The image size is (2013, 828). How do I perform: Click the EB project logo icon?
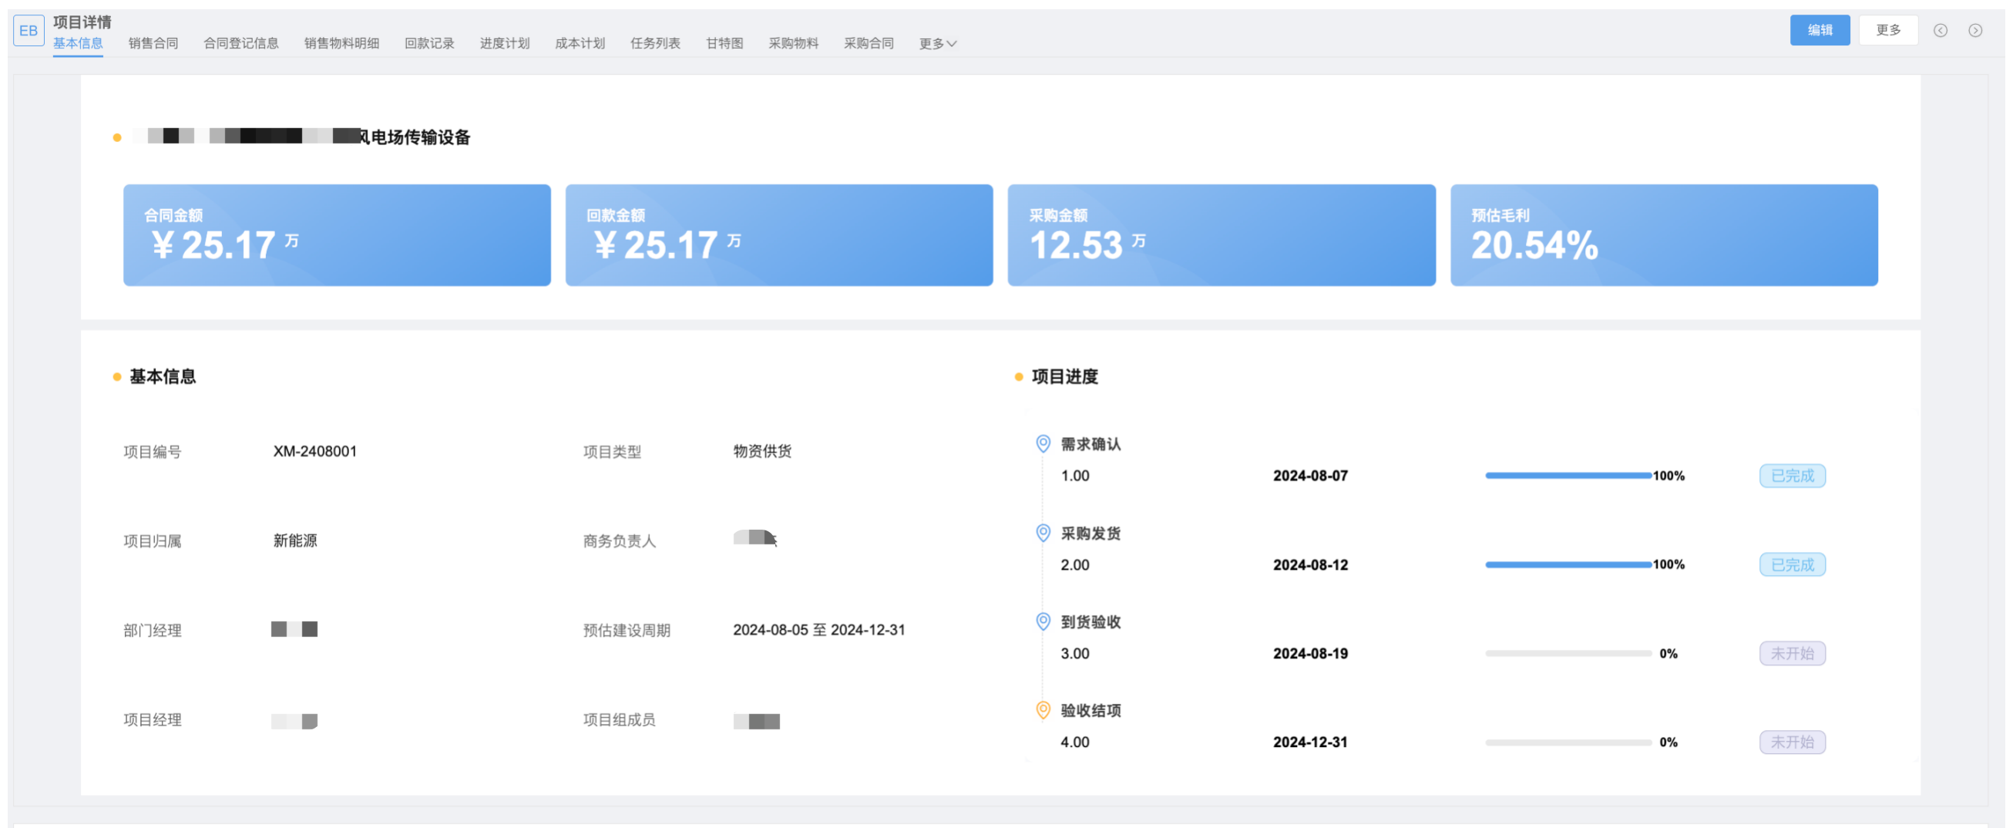(x=29, y=31)
